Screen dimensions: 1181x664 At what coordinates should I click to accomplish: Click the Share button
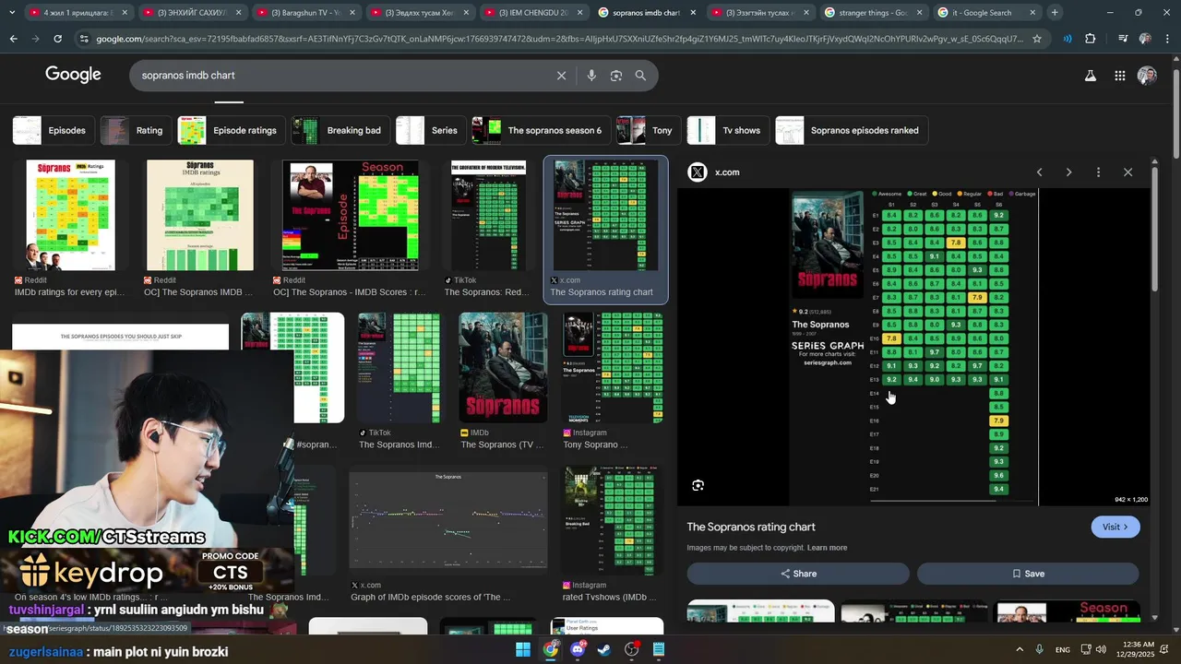pos(798,574)
